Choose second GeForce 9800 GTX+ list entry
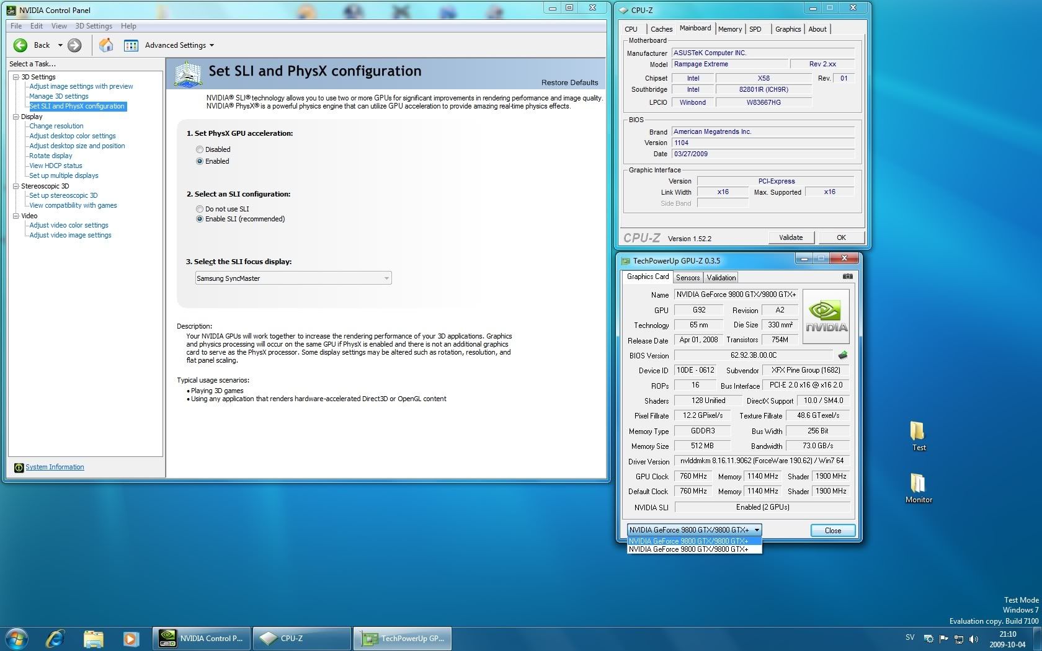Viewport: 1042px width, 651px height. [x=694, y=549]
